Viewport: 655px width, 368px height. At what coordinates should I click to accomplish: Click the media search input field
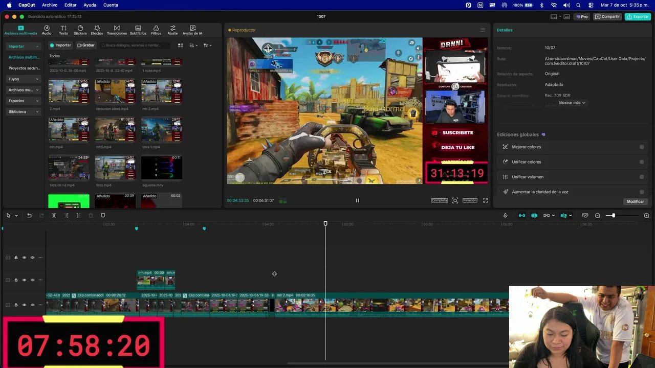pos(136,45)
